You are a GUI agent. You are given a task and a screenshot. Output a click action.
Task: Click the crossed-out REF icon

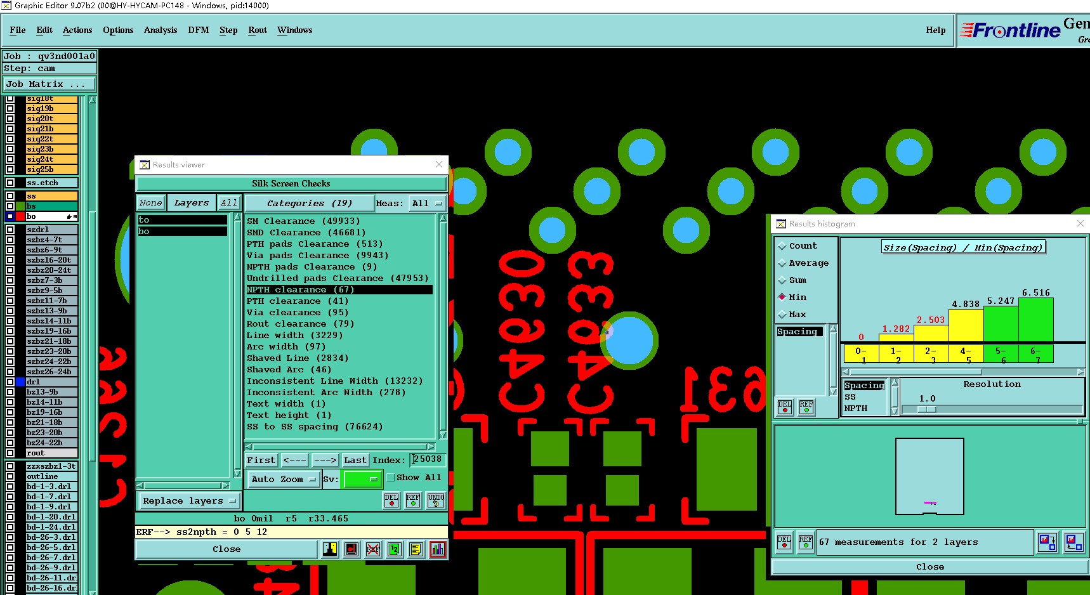373,549
